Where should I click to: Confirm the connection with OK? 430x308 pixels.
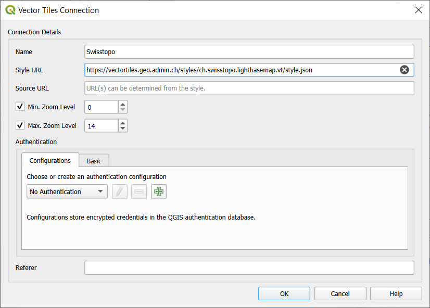[x=284, y=293]
